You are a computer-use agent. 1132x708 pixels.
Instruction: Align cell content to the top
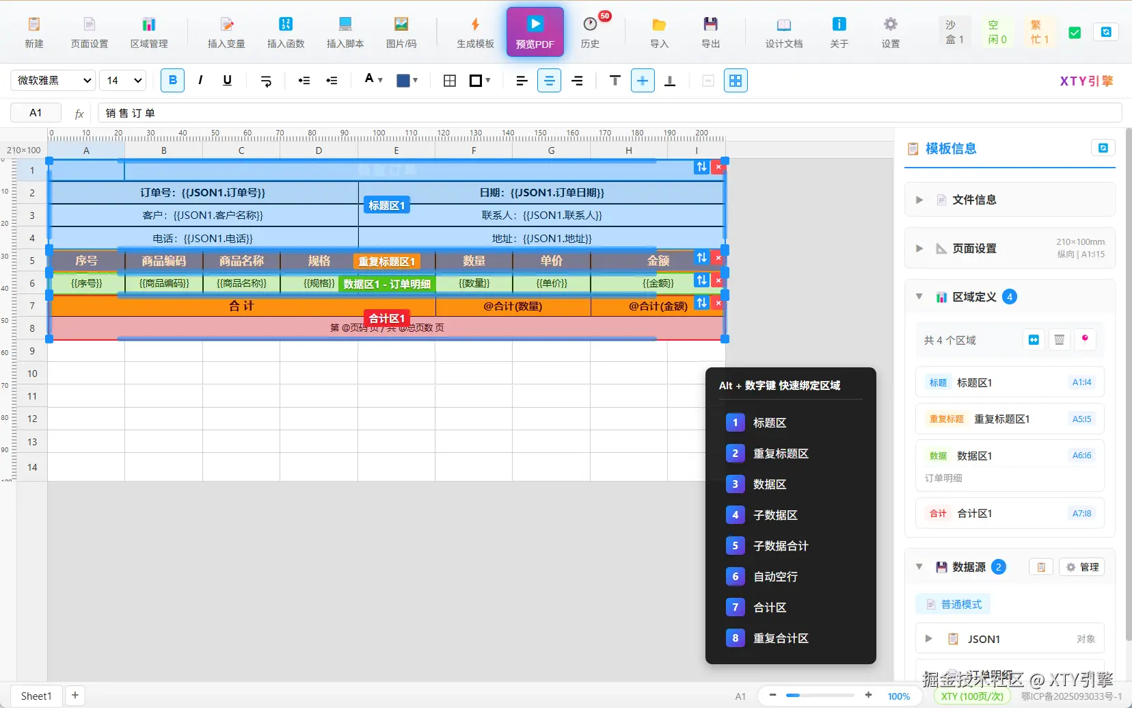point(615,81)
